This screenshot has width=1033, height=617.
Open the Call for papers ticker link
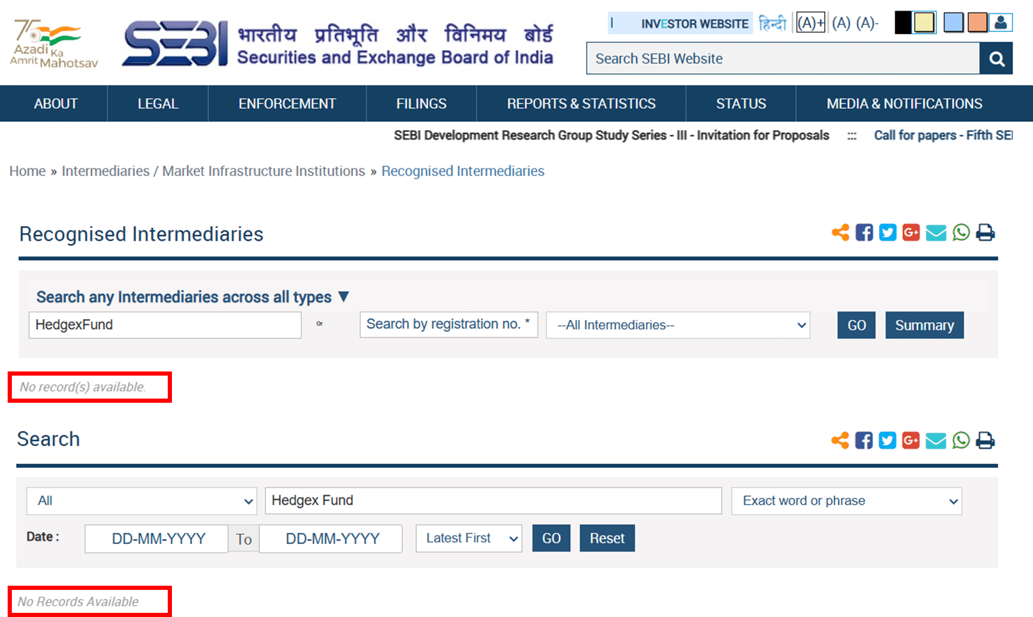point(943,135)
